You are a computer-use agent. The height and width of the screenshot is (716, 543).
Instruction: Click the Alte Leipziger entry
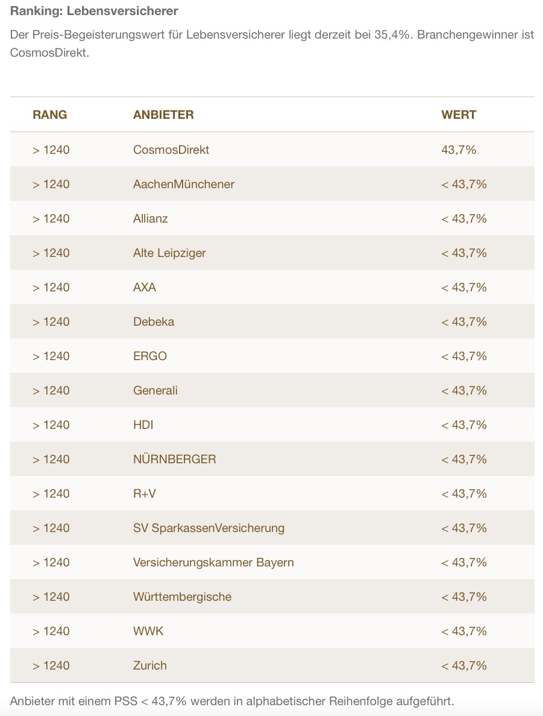(x=169, y=253)
